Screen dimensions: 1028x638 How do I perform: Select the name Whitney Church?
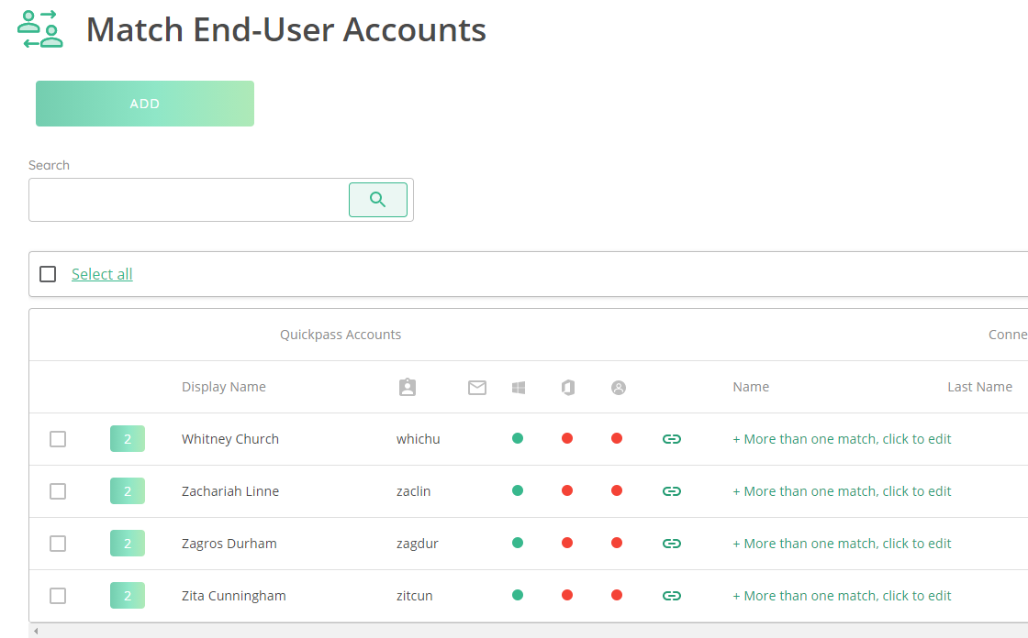(x=230, y=439)
